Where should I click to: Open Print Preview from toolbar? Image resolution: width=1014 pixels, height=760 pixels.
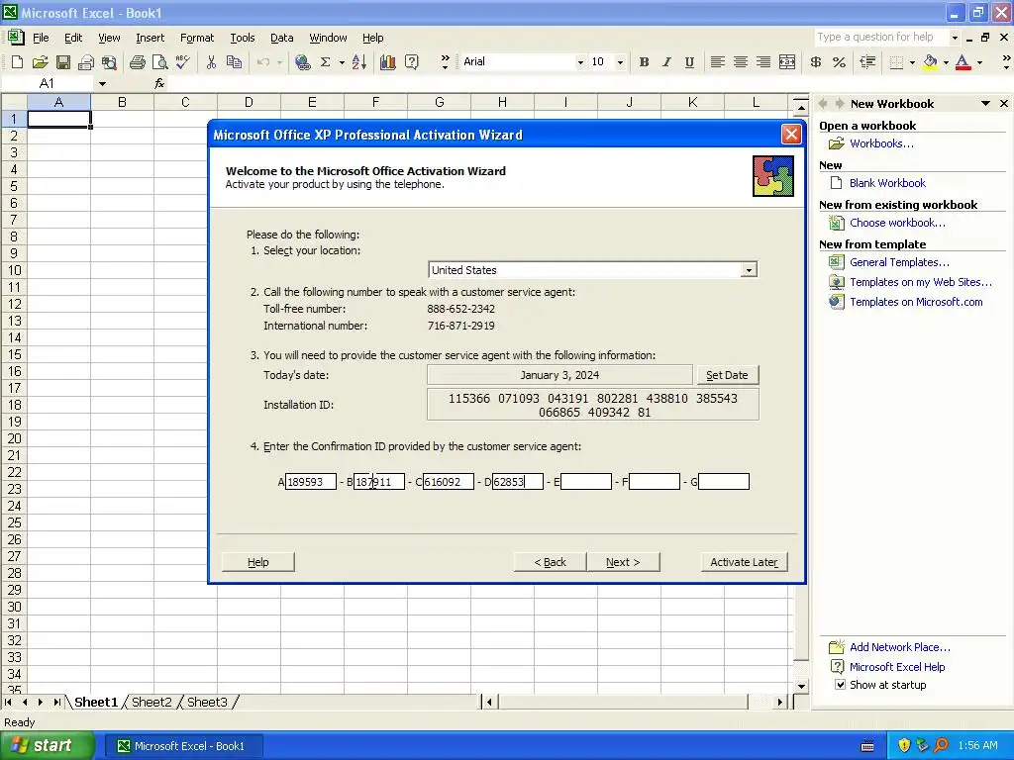click(x=159, y=62)
